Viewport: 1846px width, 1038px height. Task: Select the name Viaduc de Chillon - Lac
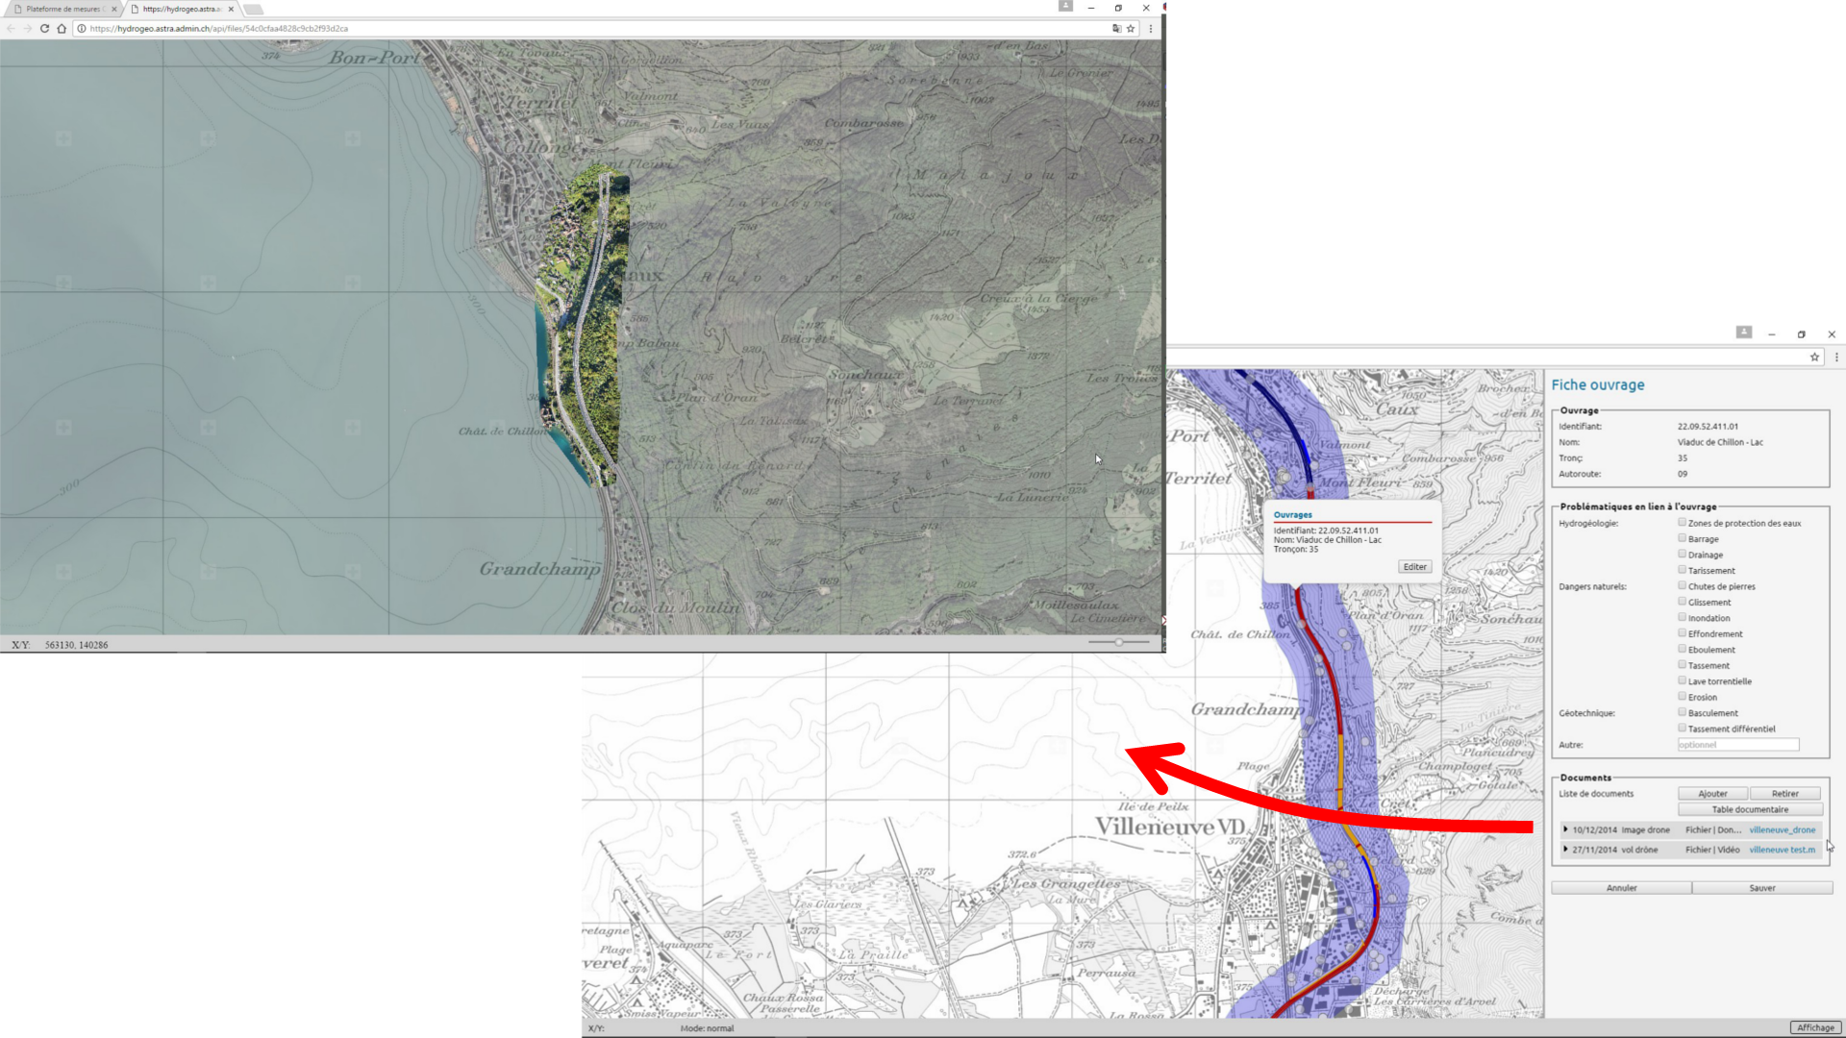click(1720, 442)
